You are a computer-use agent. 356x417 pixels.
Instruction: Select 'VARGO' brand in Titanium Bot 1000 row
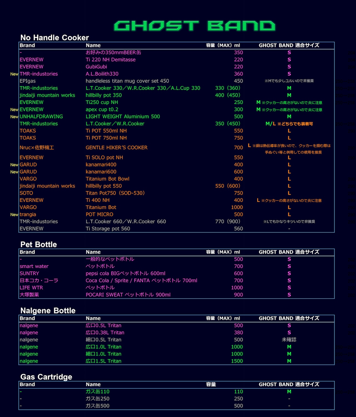pos(28,207)
